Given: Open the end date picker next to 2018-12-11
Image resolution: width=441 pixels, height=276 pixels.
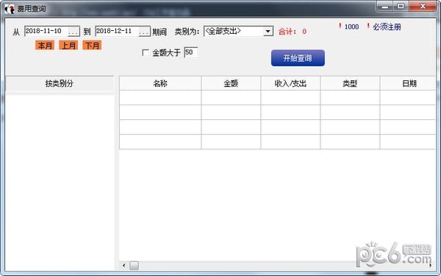Looking at the screenshot, I should coord(145,32).
